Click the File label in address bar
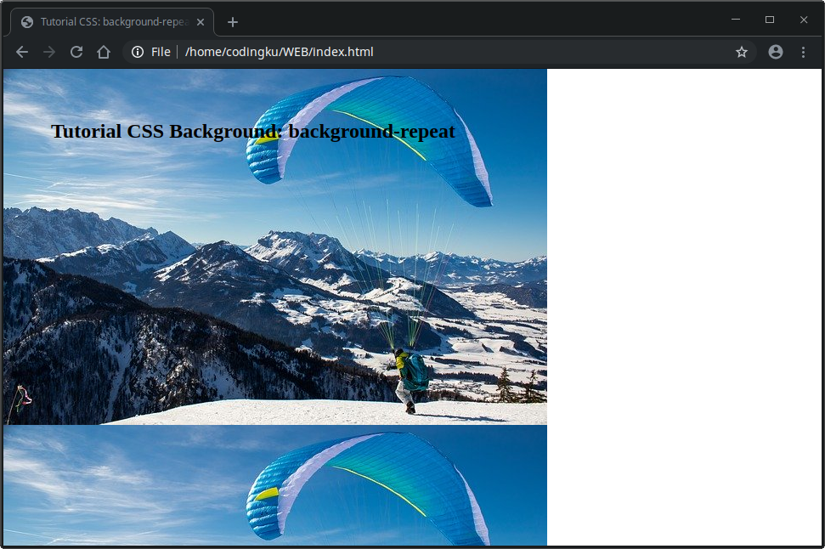This screenshot has width=825, height=549. coord(161,52)
